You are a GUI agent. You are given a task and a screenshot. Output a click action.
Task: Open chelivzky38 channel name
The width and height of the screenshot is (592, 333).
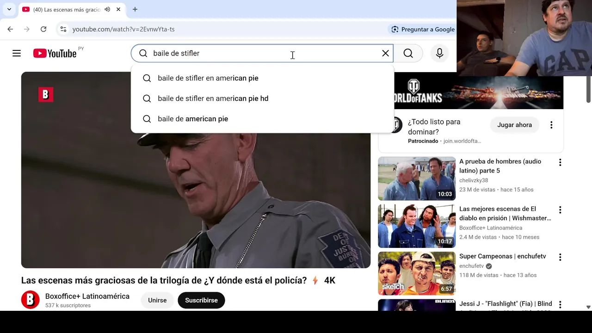tap(474, 180)
